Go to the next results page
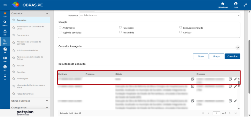251x117 pixels. click(230, 113)
